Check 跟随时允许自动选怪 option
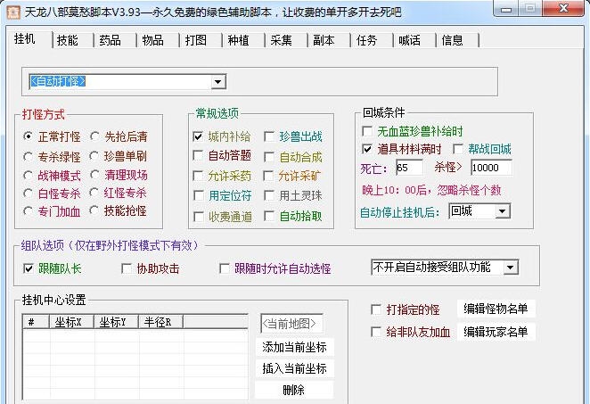 225,268
